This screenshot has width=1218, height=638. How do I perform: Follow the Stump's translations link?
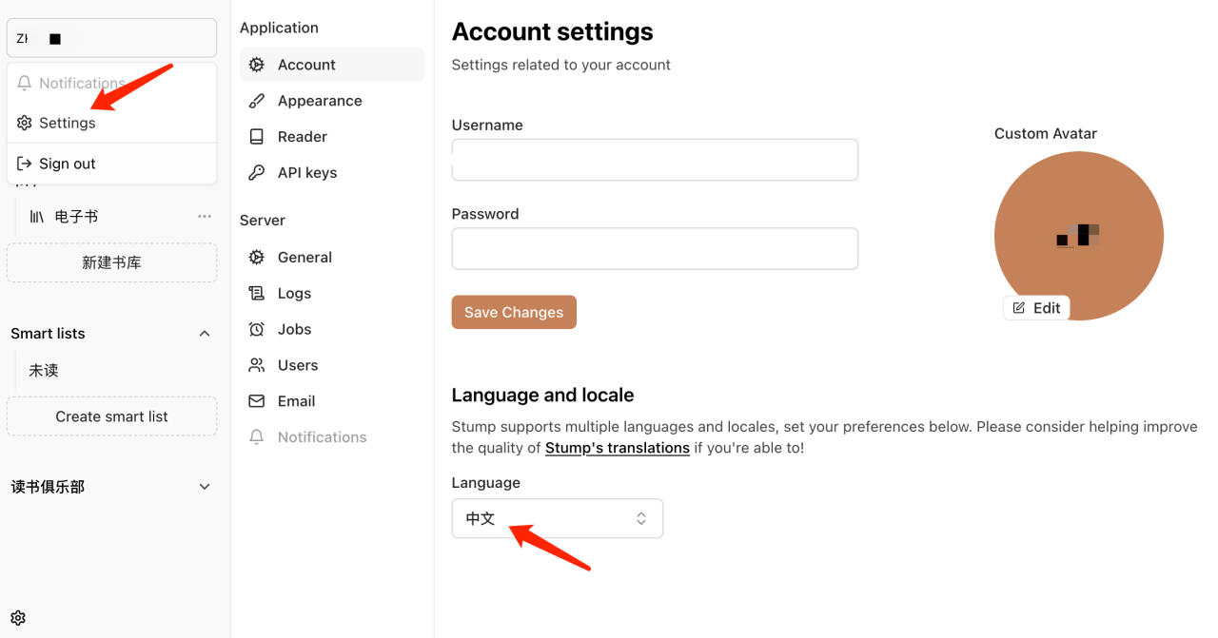pyautogui.click(x=618, y=448)
